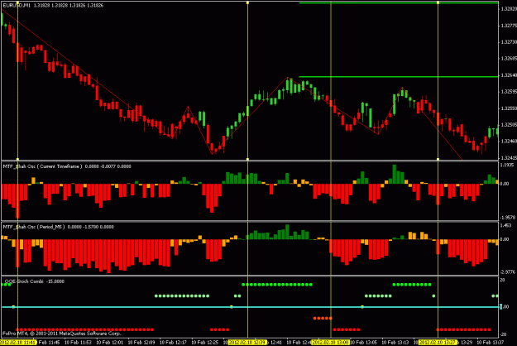The width and height of the screenshot is (517, 346).
Task: Click the 1.32505 price axis value
Action: coord(509,125)
